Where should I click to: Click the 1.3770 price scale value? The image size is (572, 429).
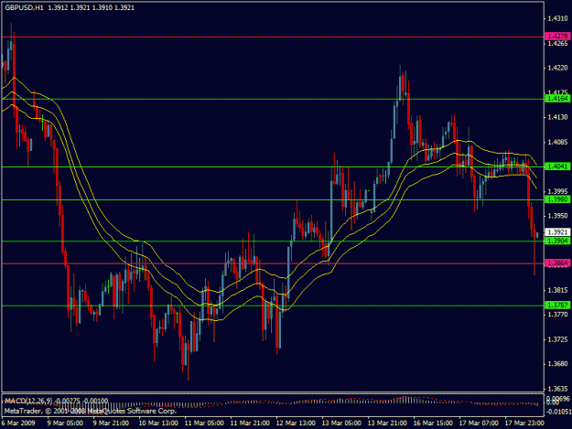(x=557, y=314)
